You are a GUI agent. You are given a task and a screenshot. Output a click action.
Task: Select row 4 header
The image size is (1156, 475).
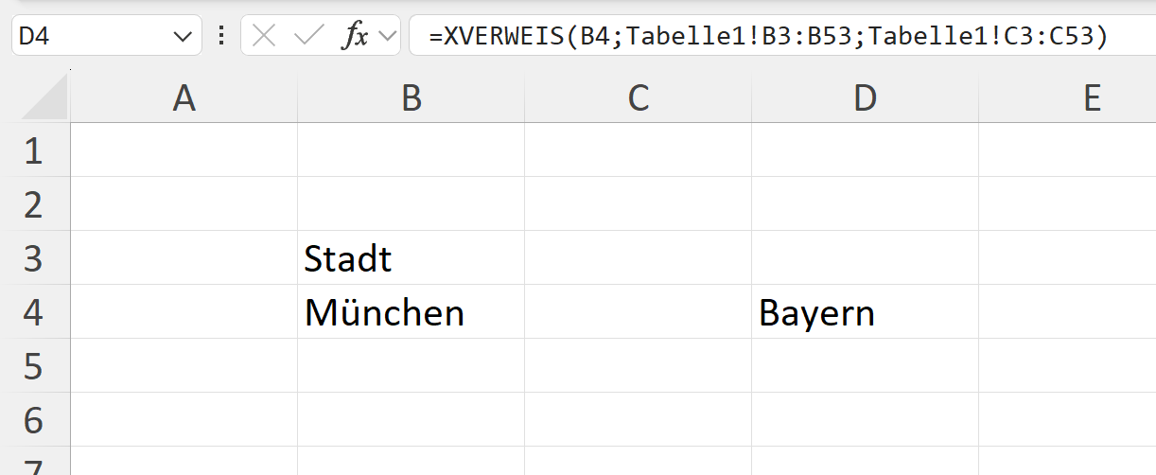click(x=35, y=311)
